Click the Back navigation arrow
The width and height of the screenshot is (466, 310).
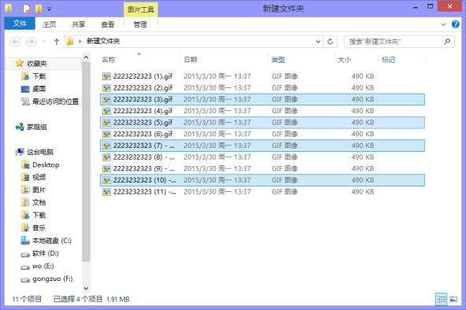click(x=16, y=42)
